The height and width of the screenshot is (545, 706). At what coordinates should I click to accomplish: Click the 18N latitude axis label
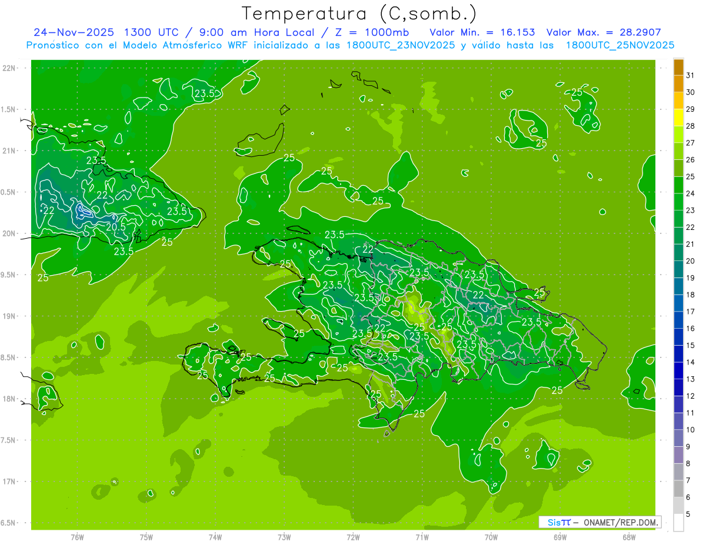pos(9,399)
